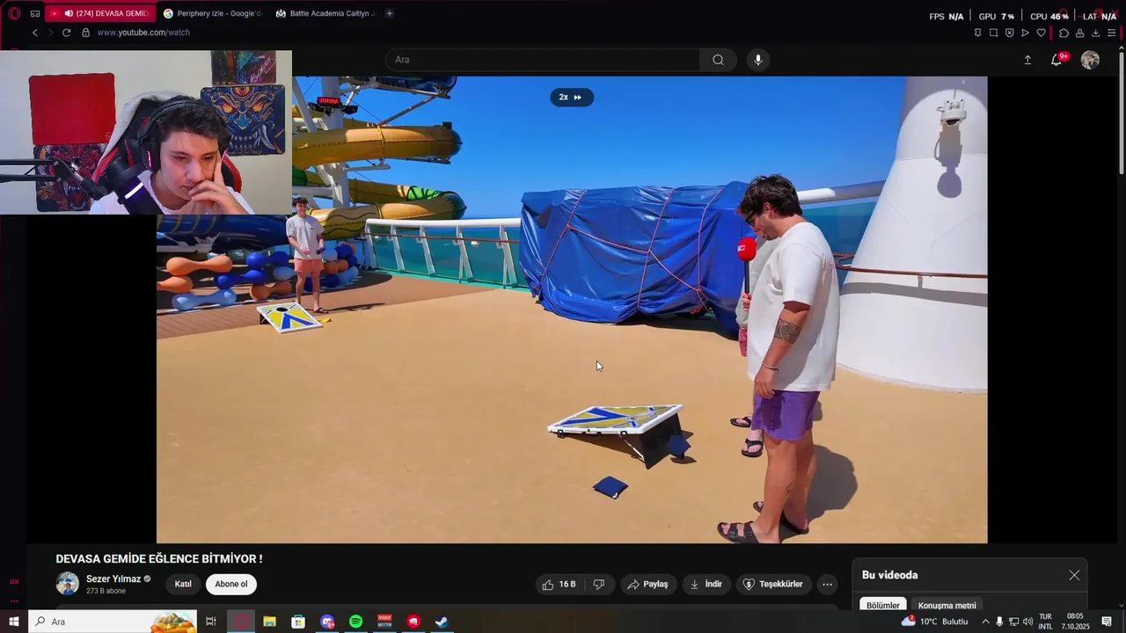1126x633 pixels.
Task: Show hidden system tray icons
Action: point(985,622)
